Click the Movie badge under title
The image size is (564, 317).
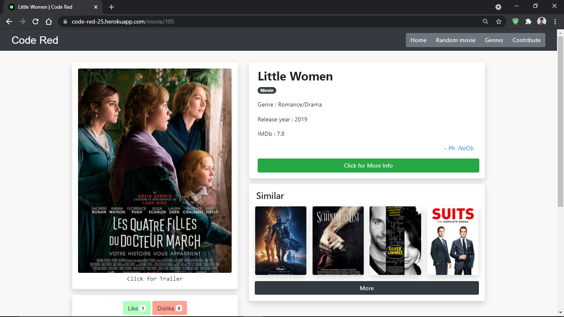coord(267,90)
